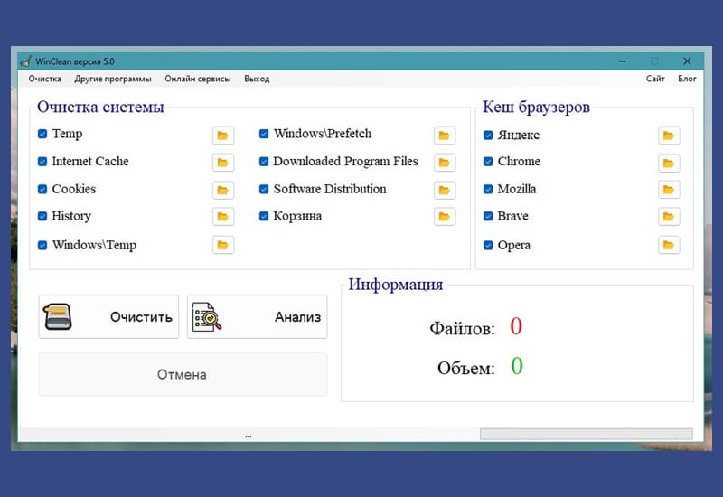Open the Temp folder icon
The image size is (723, 497).
coord(223,135)
